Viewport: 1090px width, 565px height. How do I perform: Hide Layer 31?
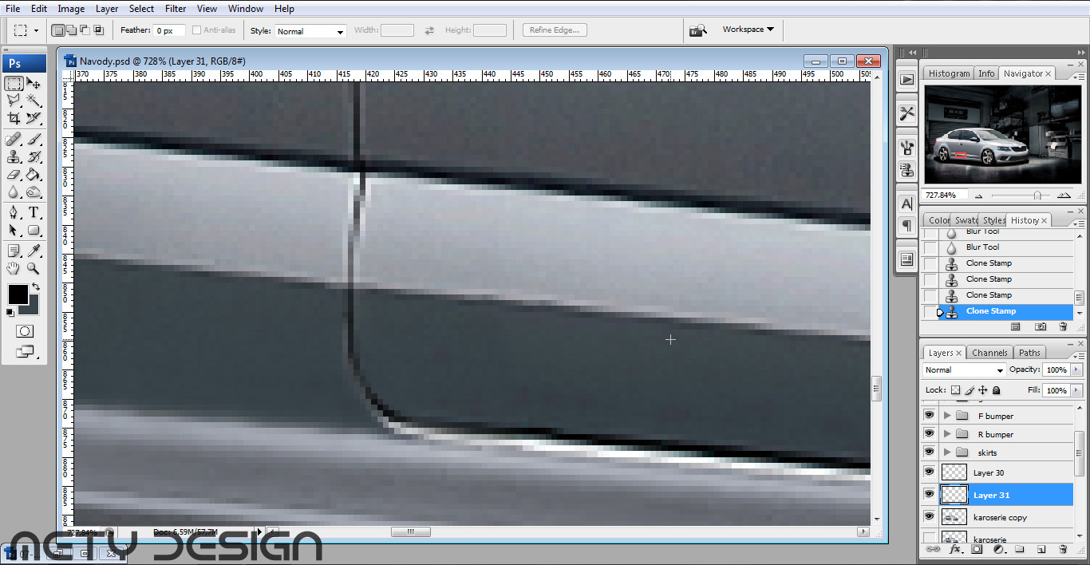(929, 495)
